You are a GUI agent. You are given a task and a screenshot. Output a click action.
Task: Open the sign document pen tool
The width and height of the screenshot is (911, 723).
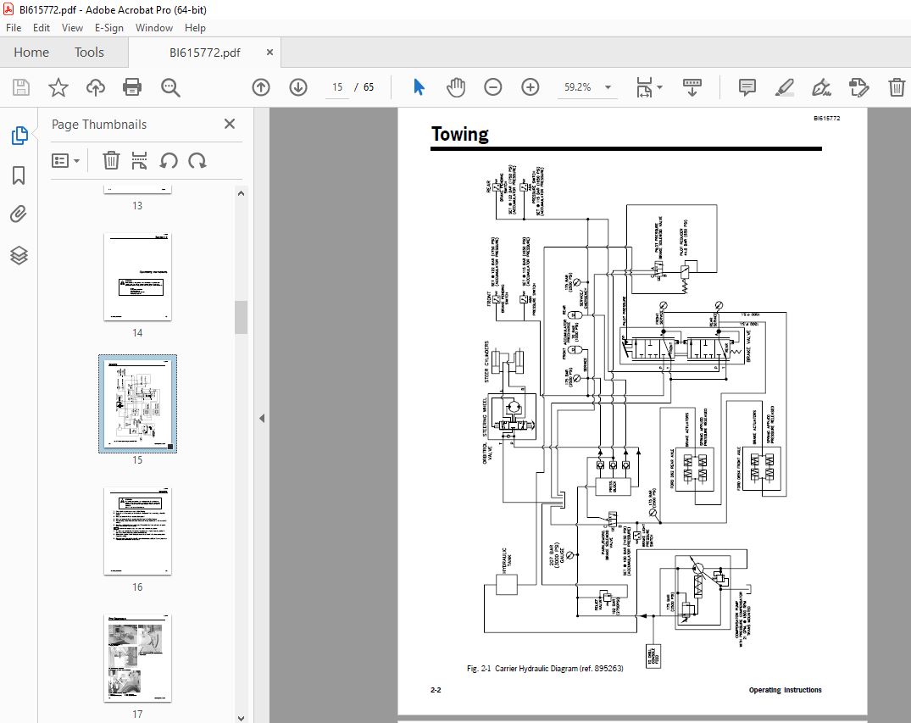[821, 87]
